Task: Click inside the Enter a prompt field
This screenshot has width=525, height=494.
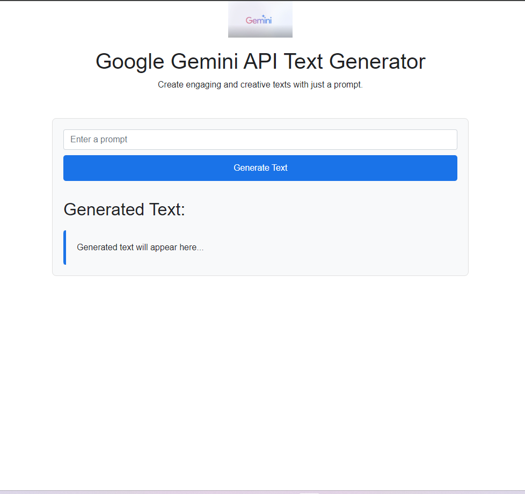Action: [260, 140]
